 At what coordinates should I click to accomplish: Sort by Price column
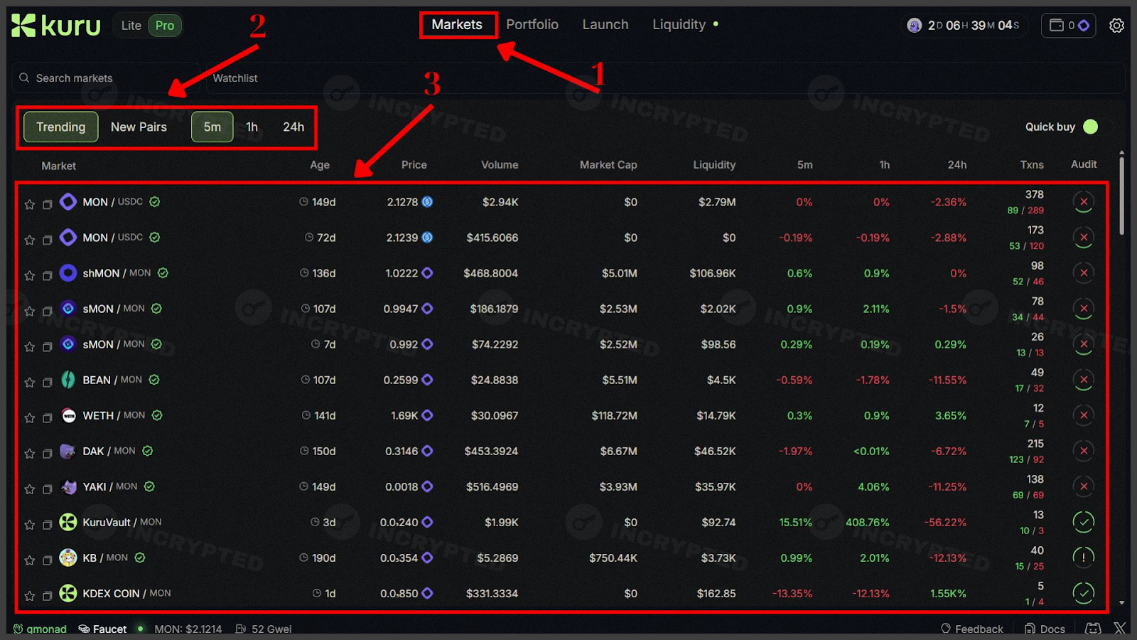(414, 165)
